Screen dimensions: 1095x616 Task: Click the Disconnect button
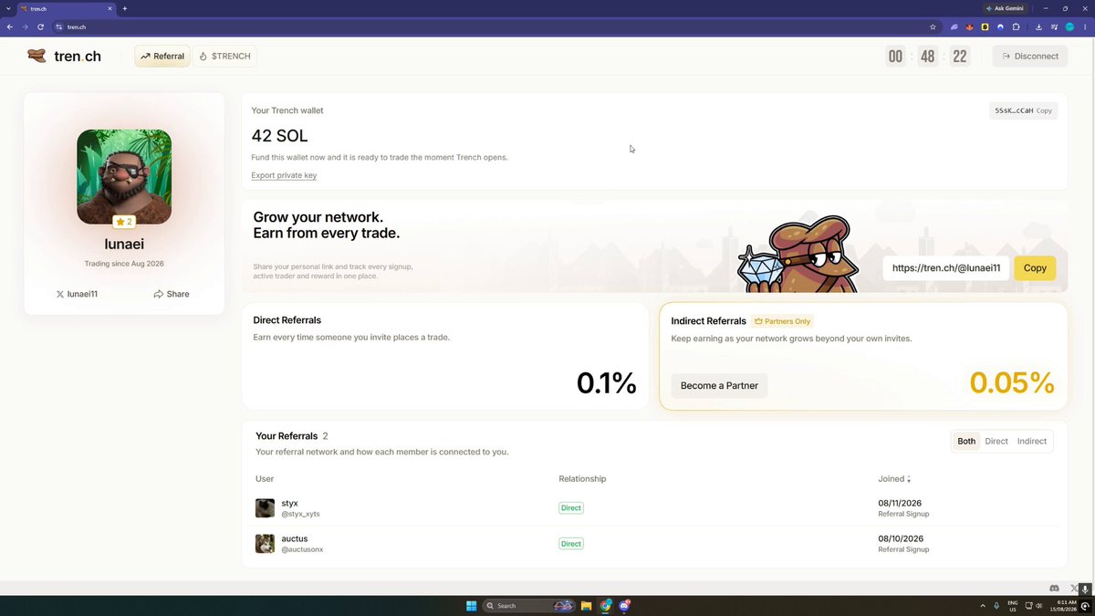pyautogui.click(x=1029, y=57)
